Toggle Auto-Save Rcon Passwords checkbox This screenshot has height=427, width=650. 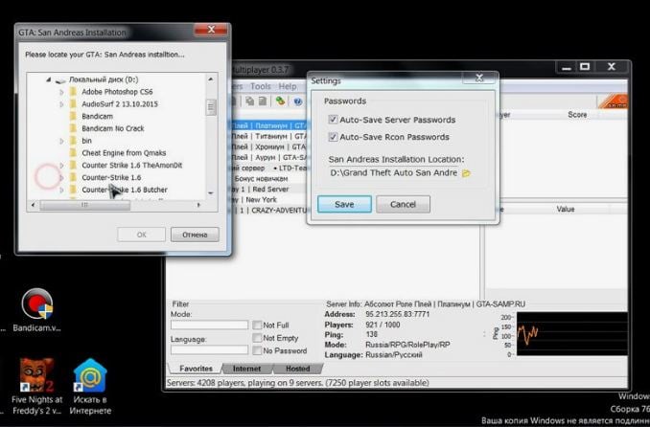pyautogui.click(x=333, y=137)
